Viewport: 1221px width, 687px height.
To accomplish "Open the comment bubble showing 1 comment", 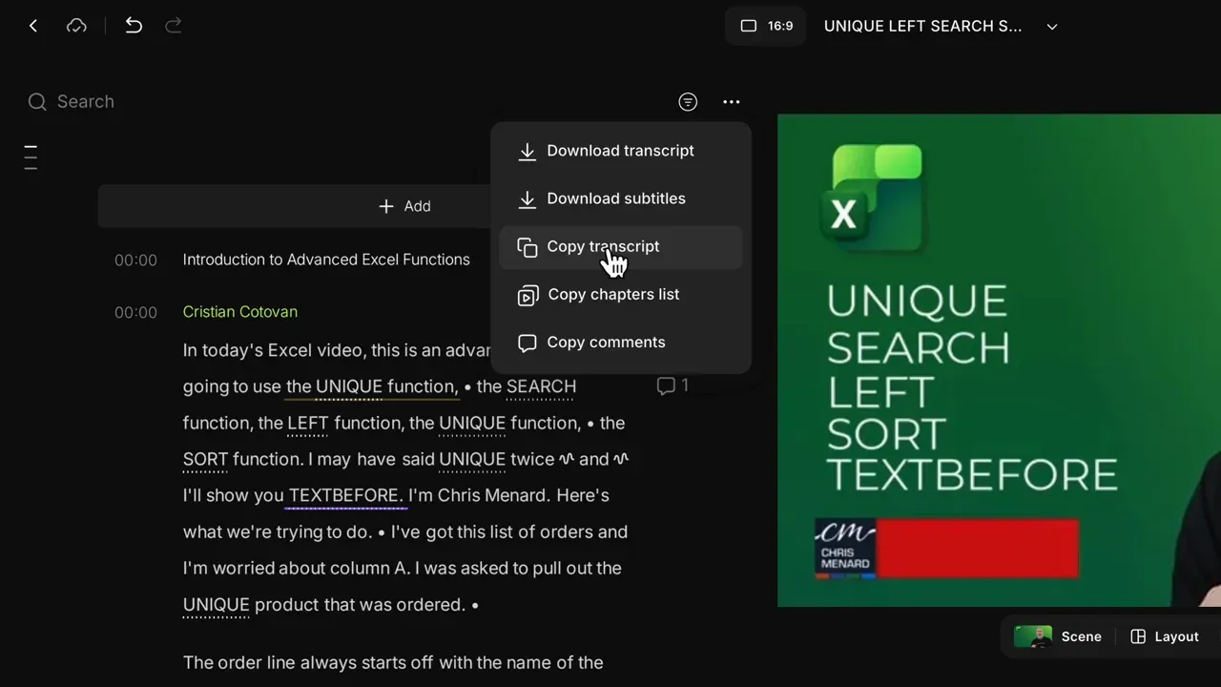I will pos(673,385).
